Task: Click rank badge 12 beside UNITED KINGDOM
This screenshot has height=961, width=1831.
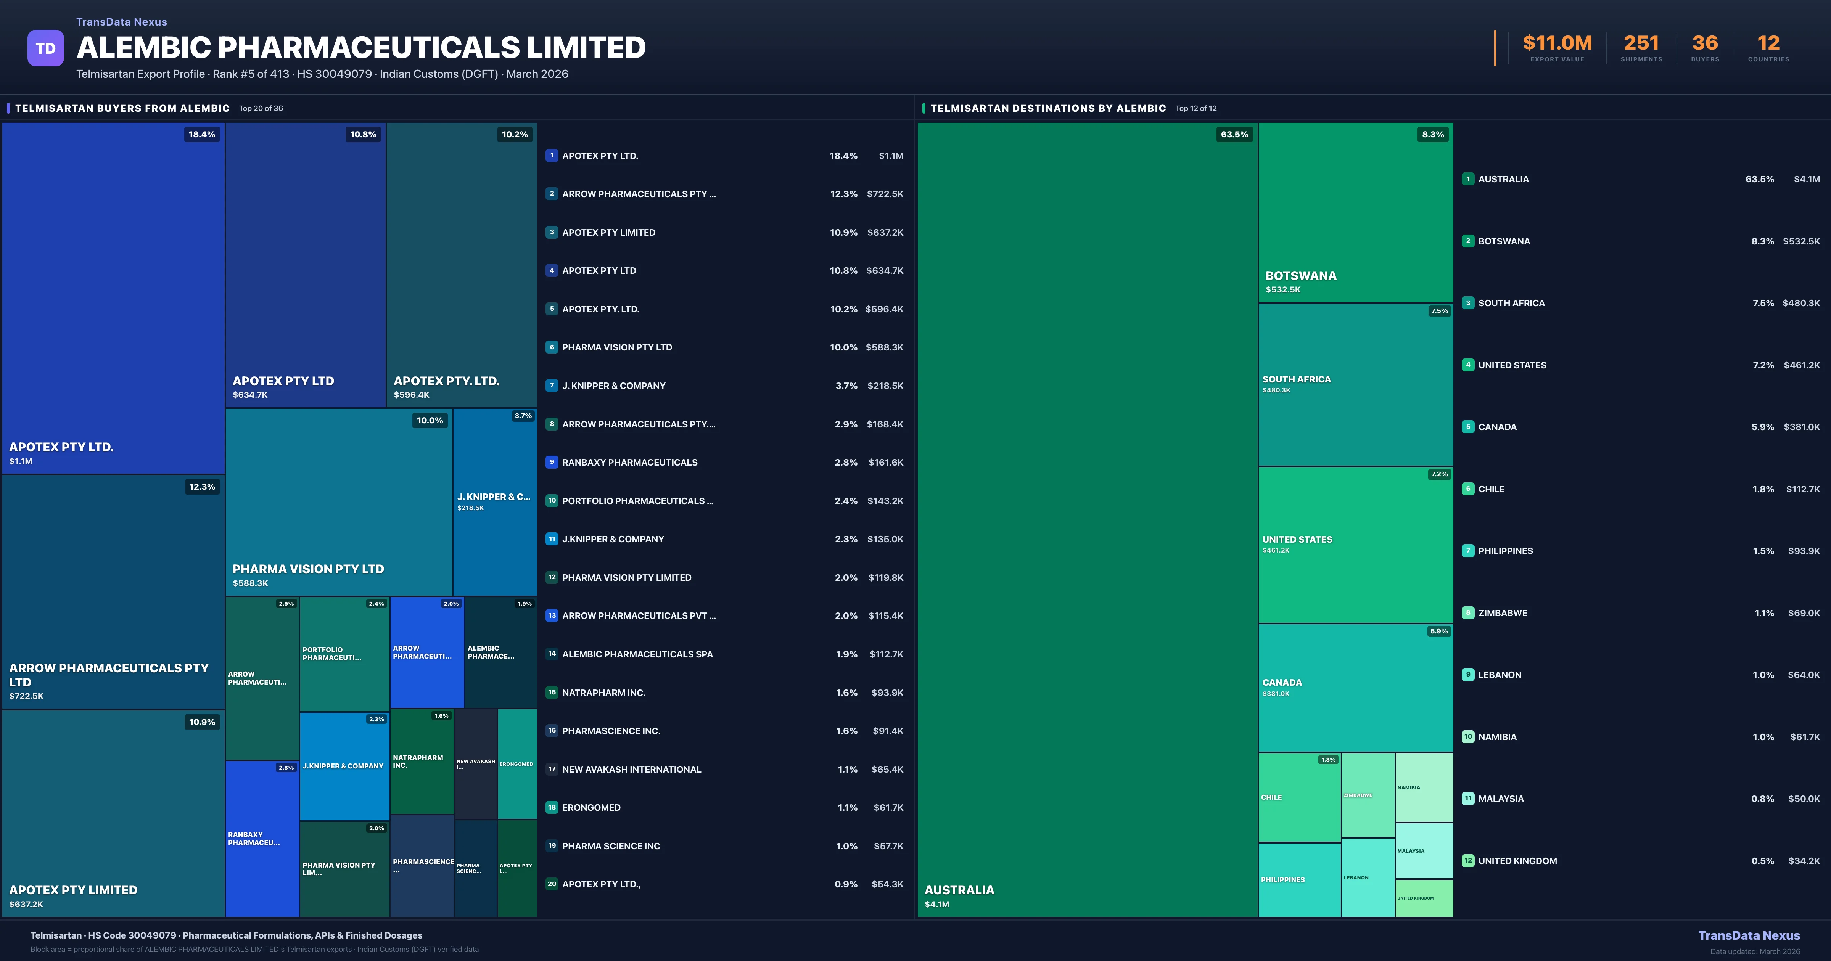Action: click(1468, 861)
